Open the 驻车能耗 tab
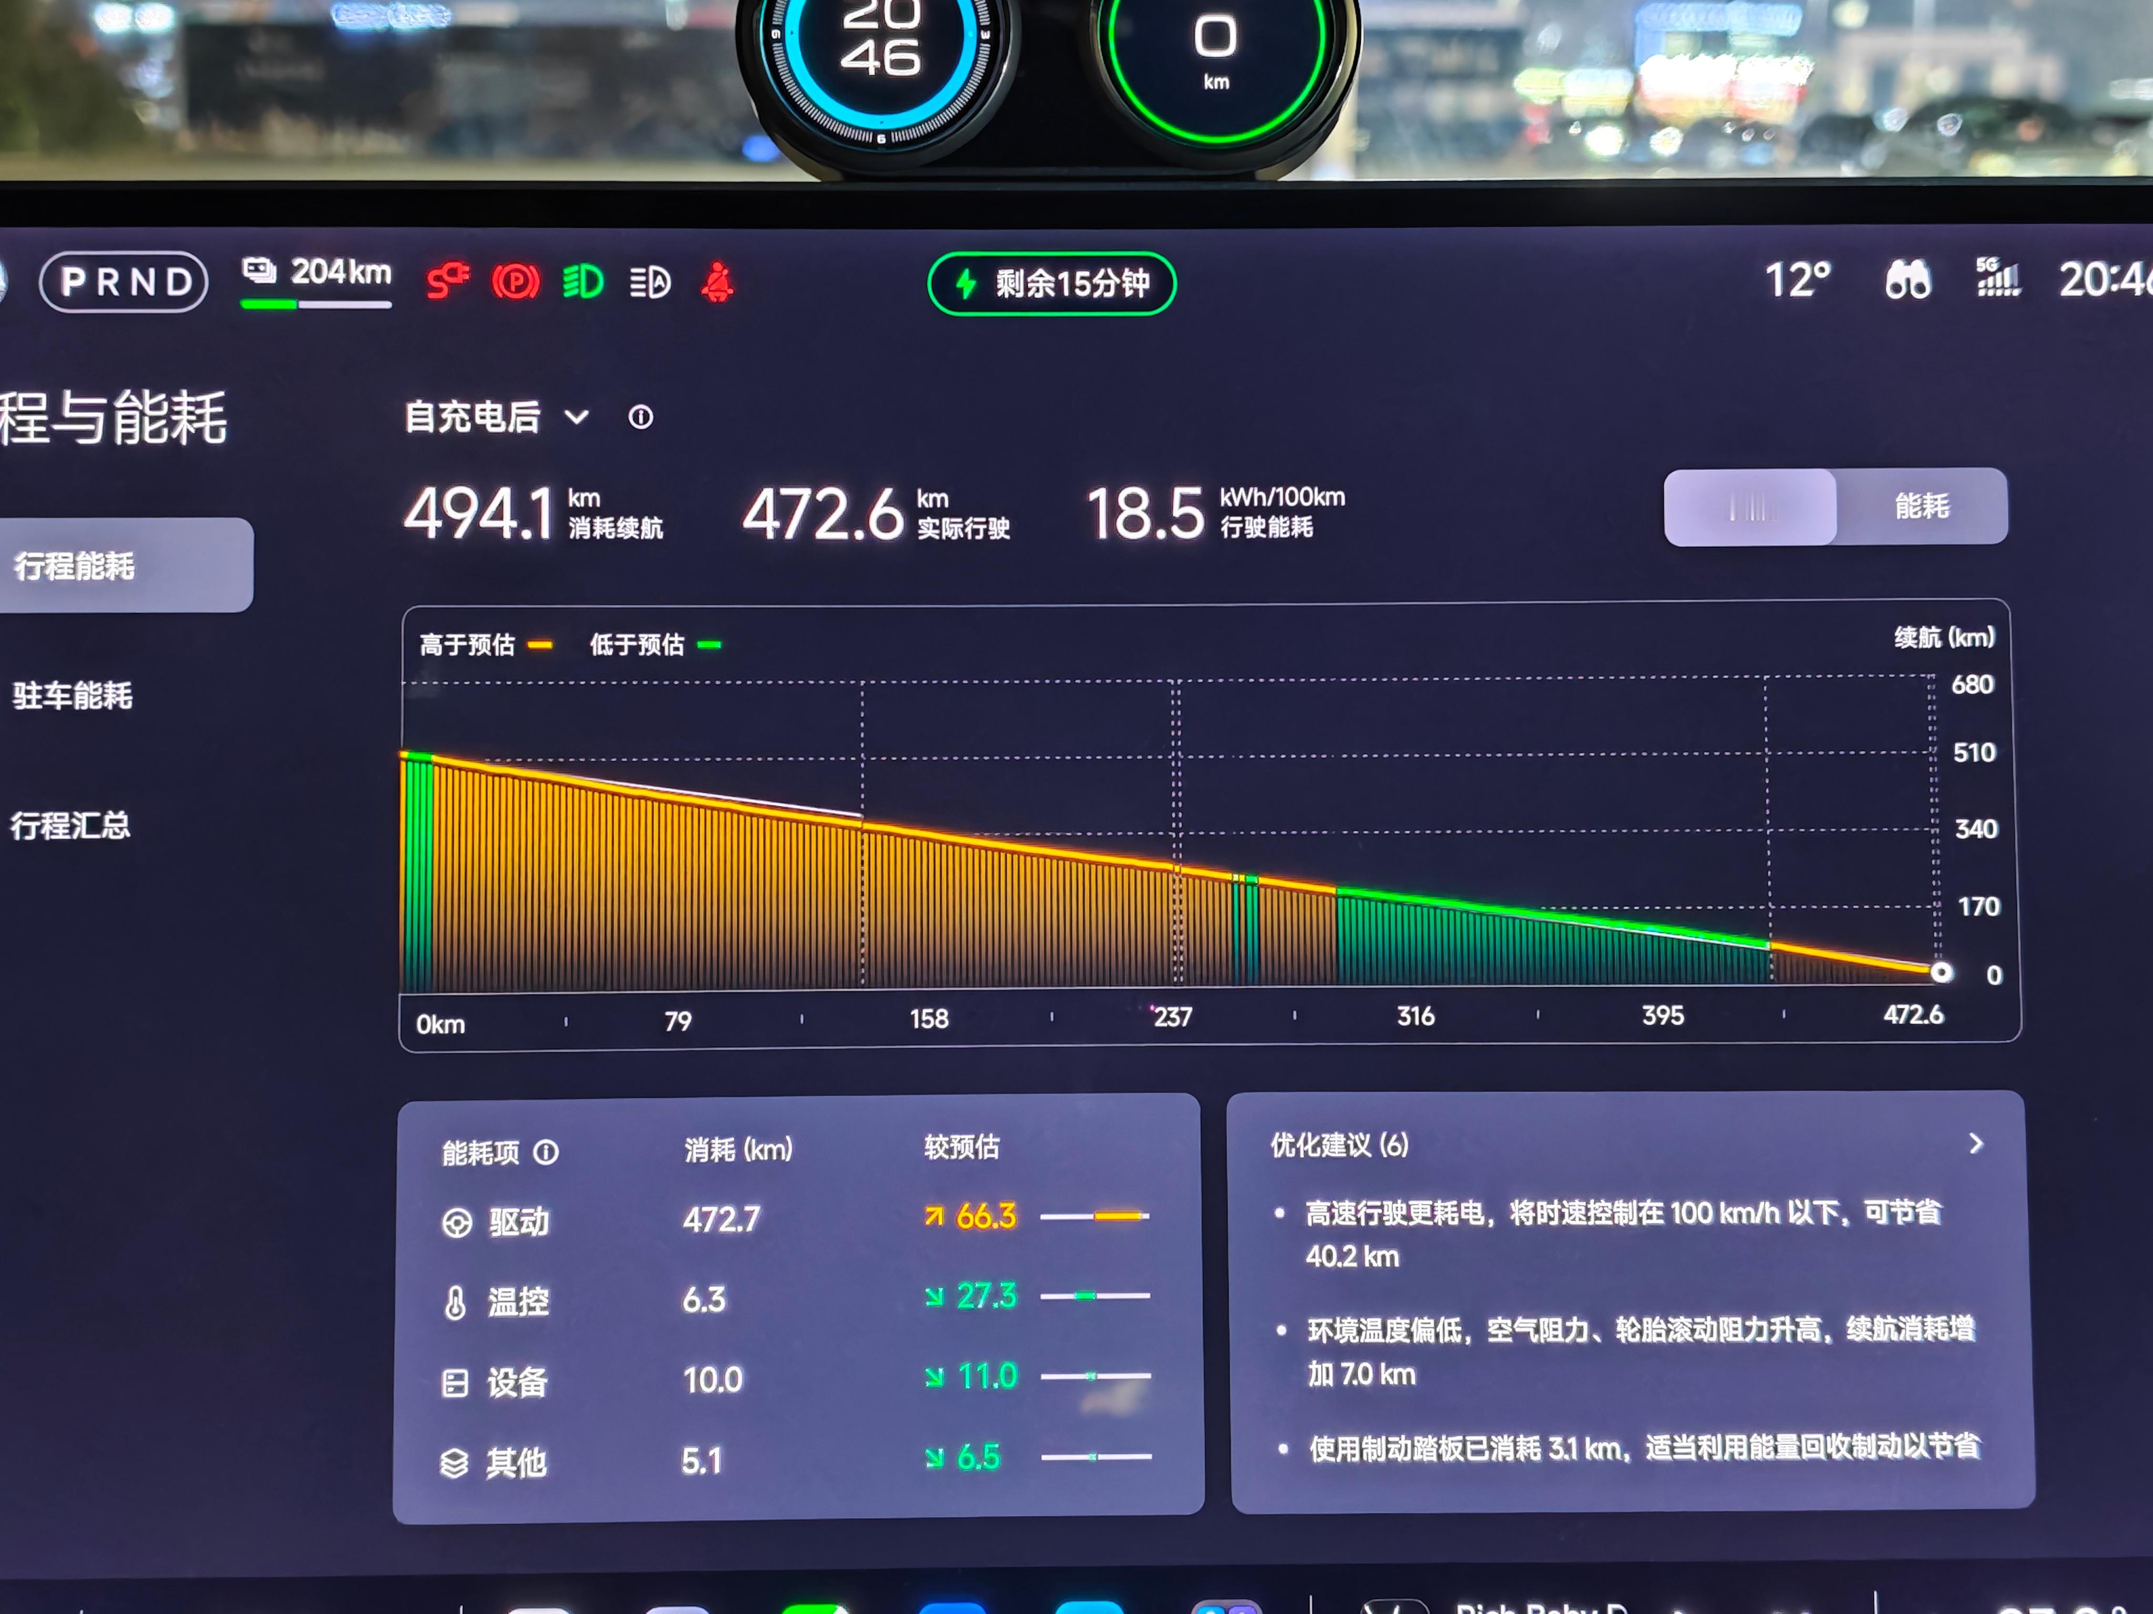 (73, 696)
